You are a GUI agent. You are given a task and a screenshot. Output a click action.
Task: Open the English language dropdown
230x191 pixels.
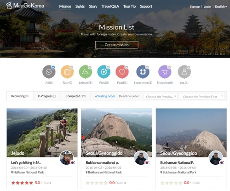click(221, 6)
